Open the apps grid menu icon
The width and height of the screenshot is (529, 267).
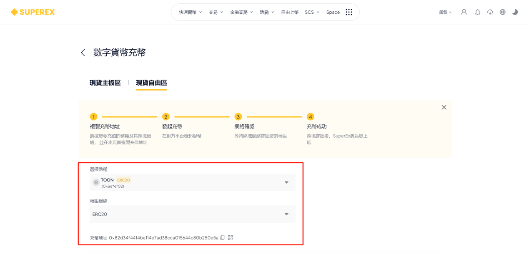point(349,12)
